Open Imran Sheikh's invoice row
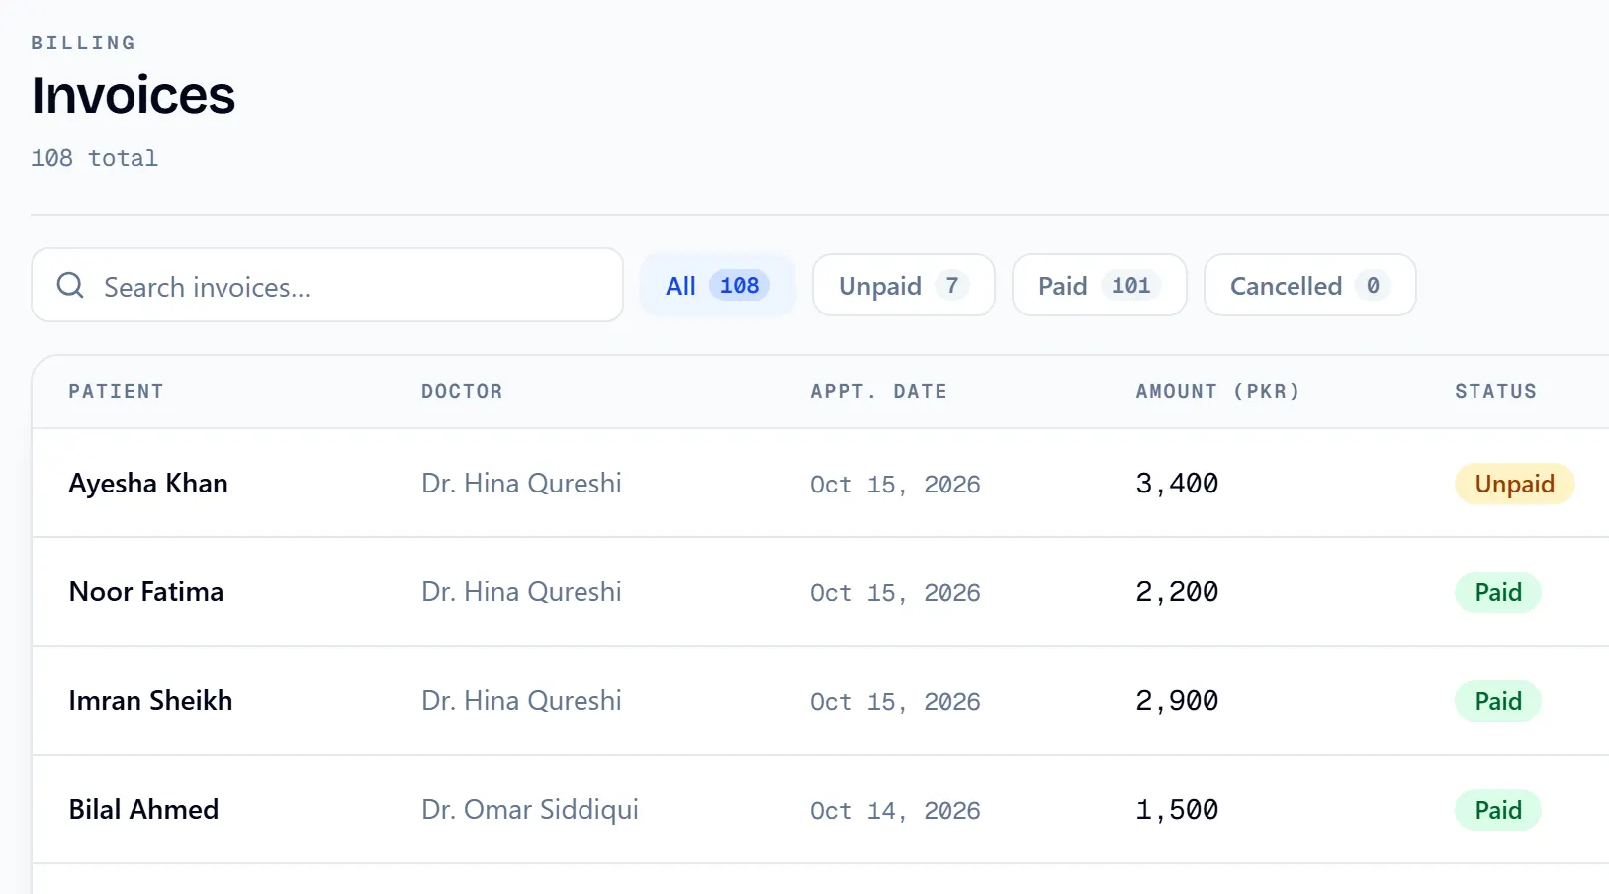The image size is (1609, 894). pyautogui.click(x=821, y=701)
